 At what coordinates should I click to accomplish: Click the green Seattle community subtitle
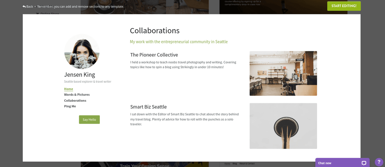[x=179, y=42]
